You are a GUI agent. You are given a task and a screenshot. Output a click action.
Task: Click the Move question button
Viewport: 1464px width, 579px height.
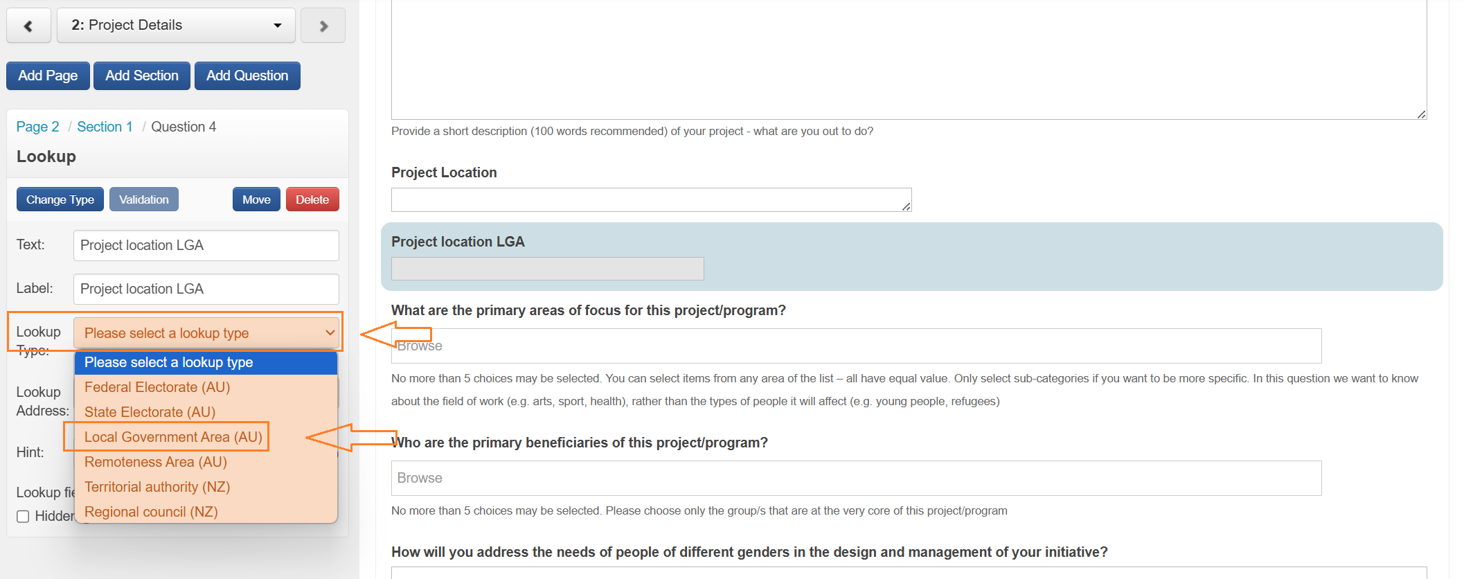256,199
